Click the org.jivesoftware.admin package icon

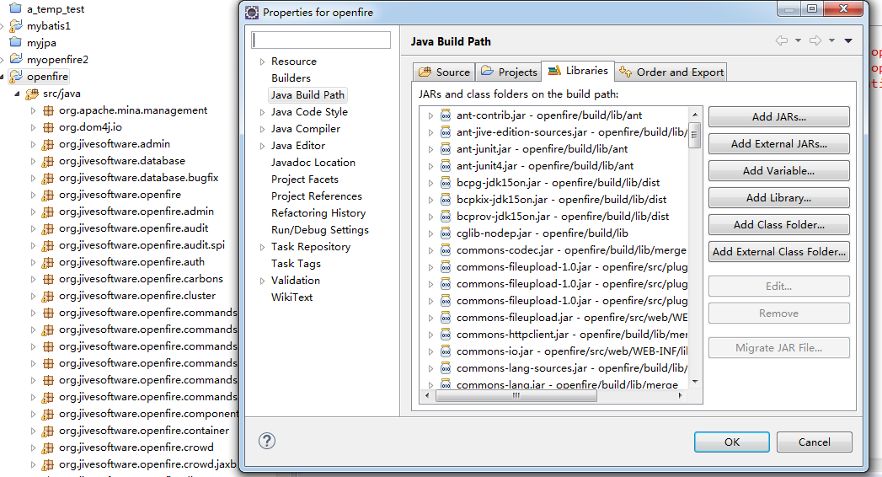(48, 144)
